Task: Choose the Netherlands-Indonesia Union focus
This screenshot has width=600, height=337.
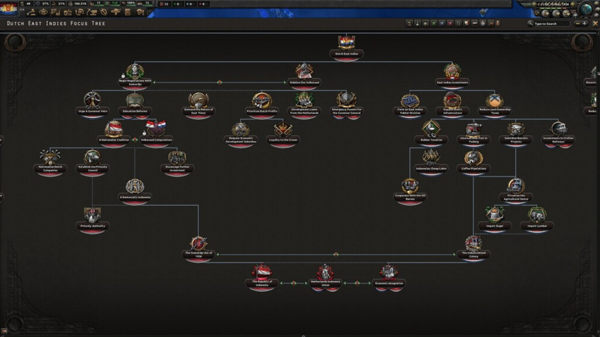Action: pyautogui.click(x=325, y=277)
